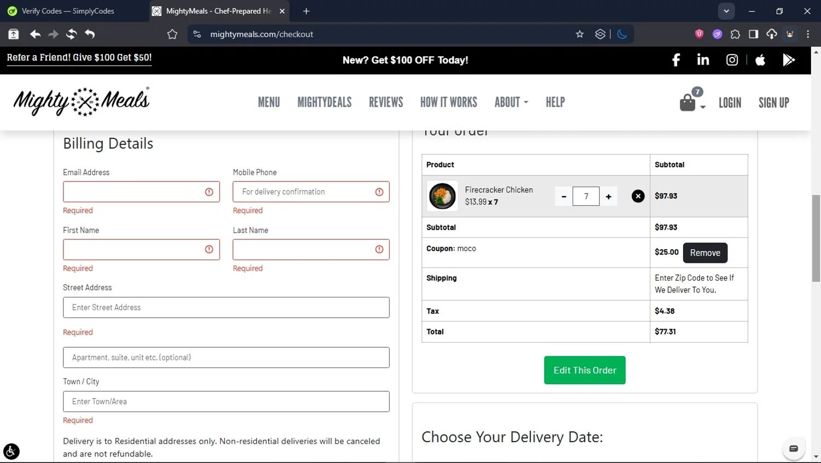Open a new browser tab

pyautogui.click(x=306, y=11)
